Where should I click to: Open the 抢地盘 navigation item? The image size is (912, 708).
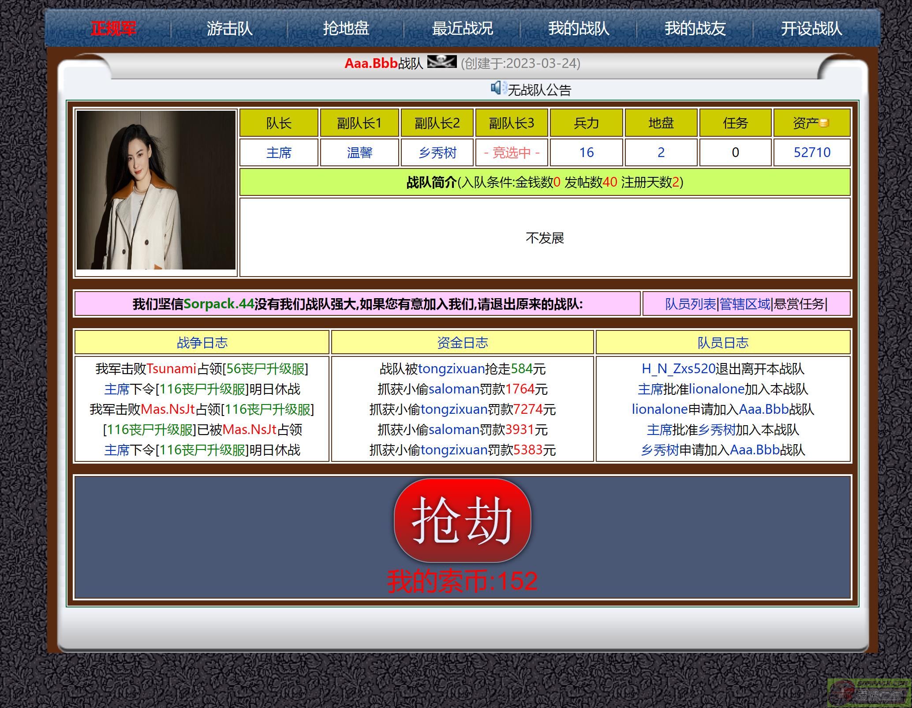pyautogui.click(x=346, y=29)
